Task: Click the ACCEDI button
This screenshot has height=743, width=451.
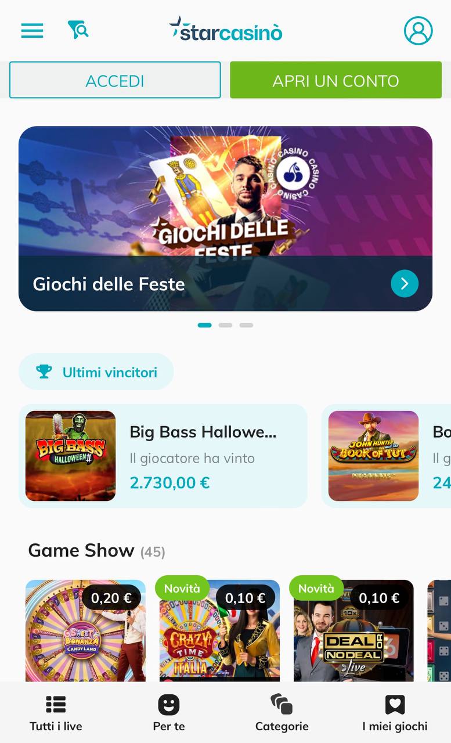Action: coord(115,80)
